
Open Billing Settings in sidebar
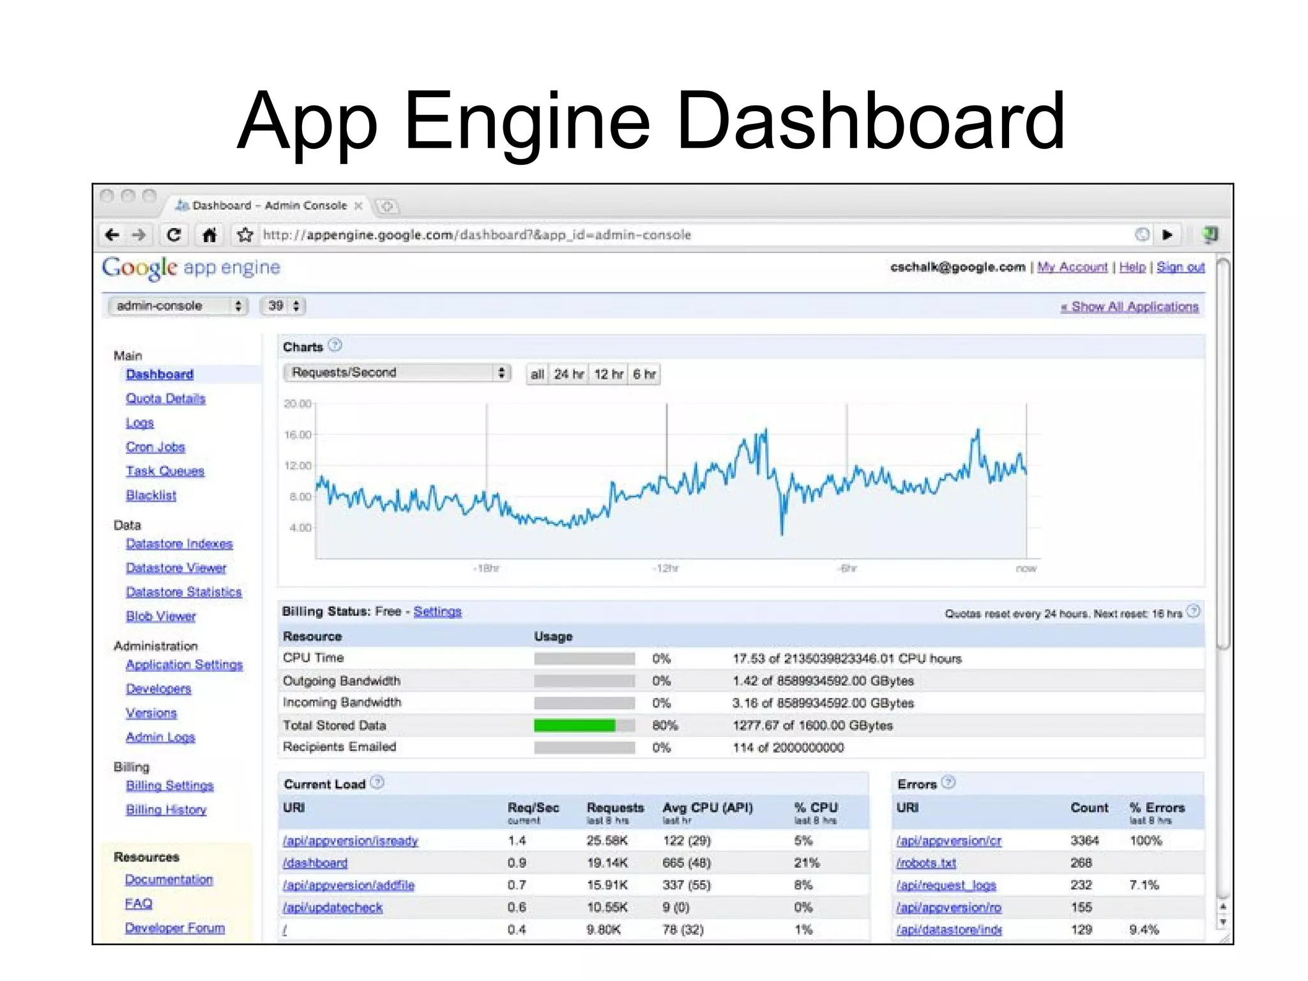169,786
